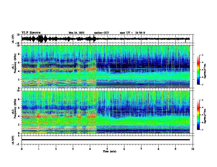This screenshot has width=217, height=167.
Task: Click the "station=OUI" header label
Action: [x=101, y=33]
